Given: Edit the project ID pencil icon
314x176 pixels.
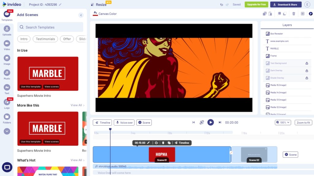Looking at the screenshot, I should 60,4.
